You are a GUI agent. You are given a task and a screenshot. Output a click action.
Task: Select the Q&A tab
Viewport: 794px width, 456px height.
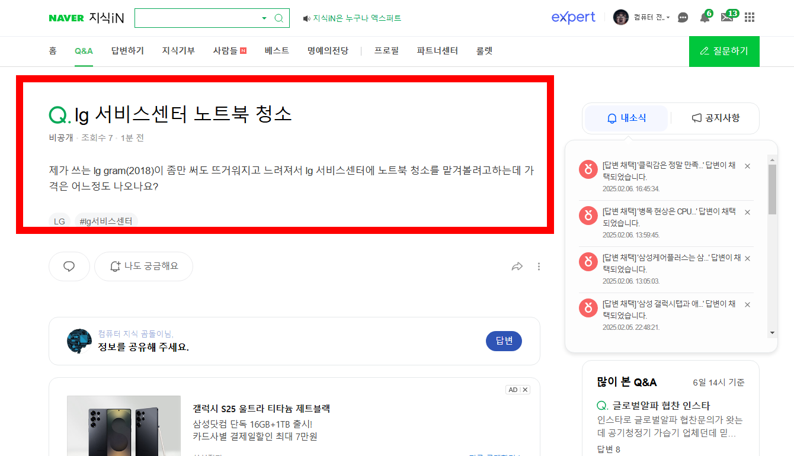tap(84, 51)
